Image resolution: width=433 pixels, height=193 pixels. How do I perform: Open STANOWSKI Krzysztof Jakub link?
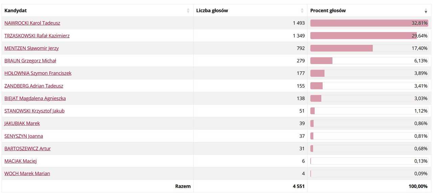pos(35,111)
